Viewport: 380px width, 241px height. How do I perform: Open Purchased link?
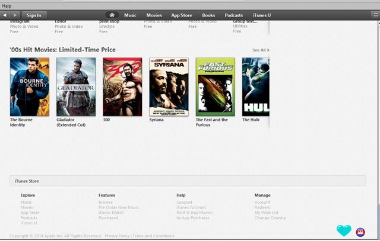click(108, 218)
